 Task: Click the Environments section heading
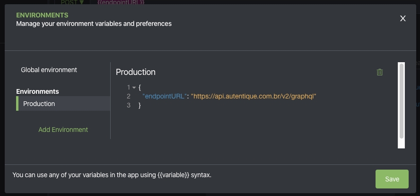[x=37, y=91]
